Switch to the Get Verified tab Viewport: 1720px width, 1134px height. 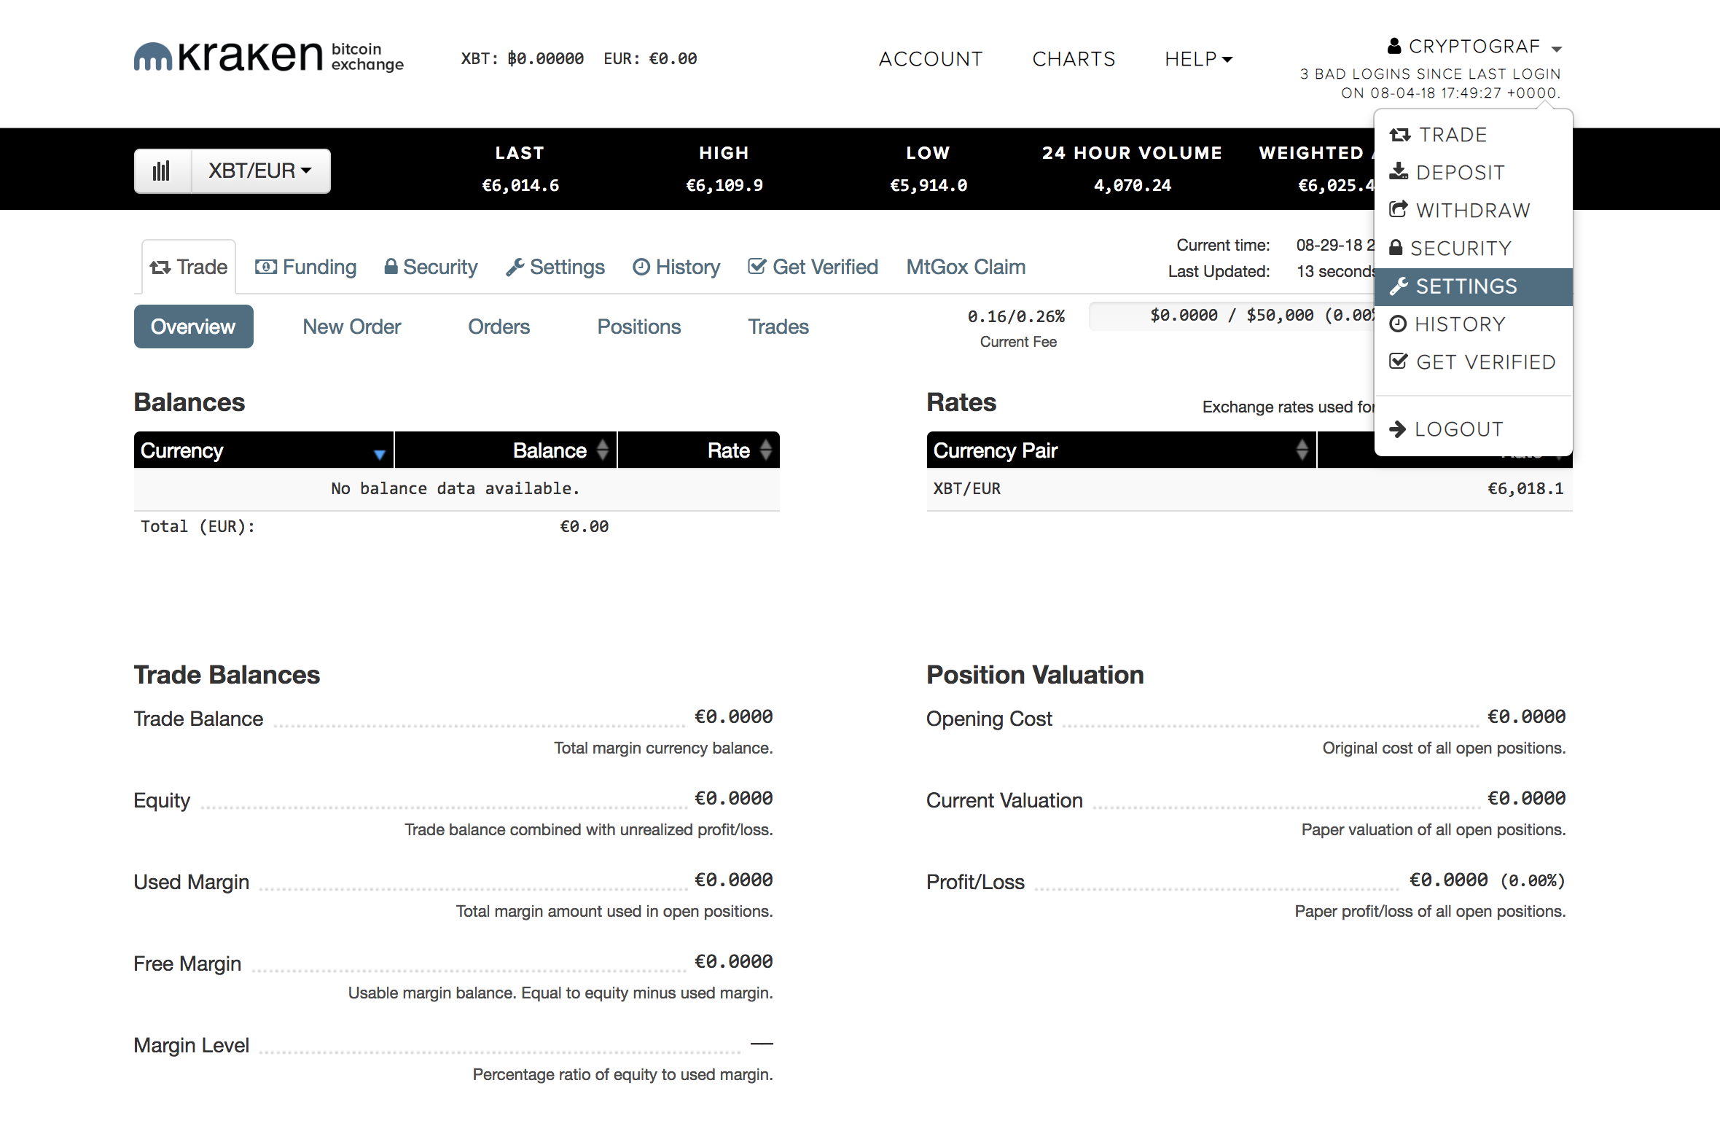click(813, 267)
